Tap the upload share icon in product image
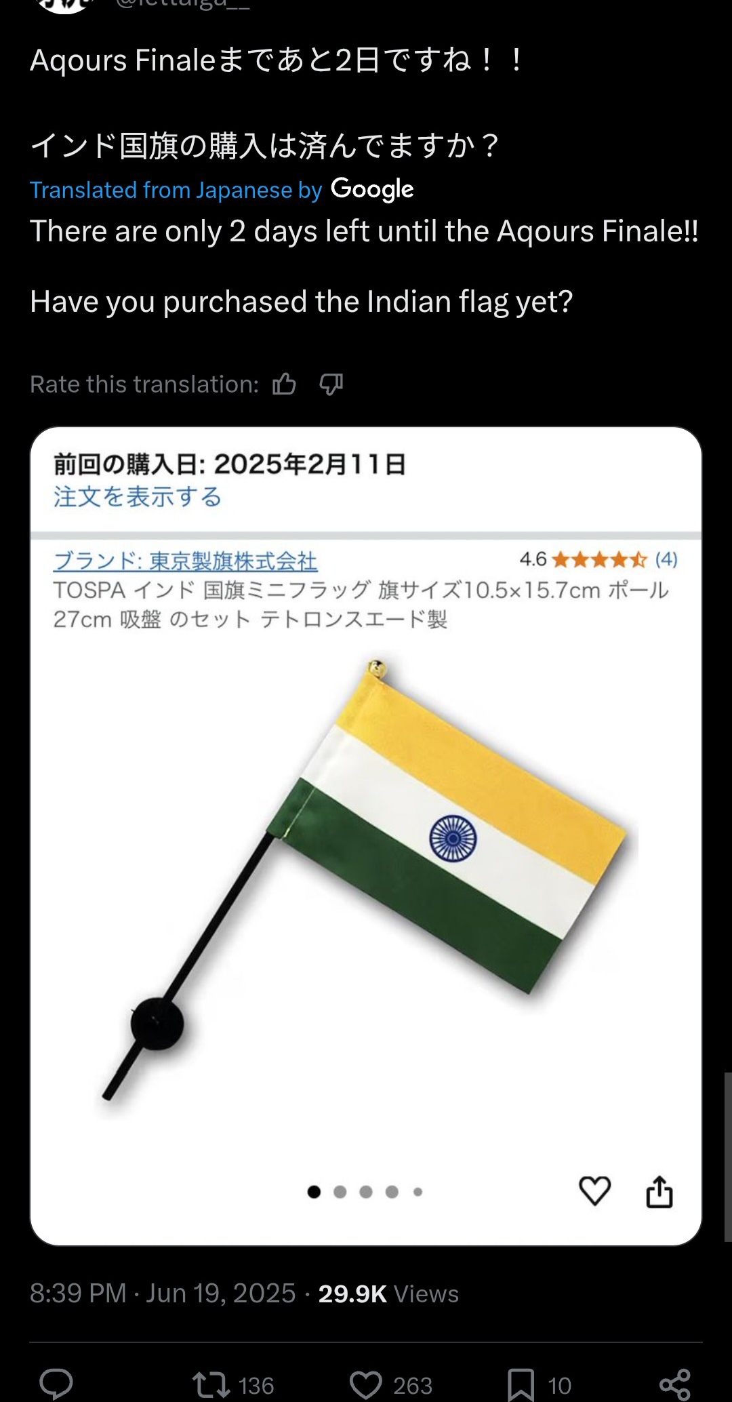 point(659,1191)
